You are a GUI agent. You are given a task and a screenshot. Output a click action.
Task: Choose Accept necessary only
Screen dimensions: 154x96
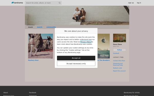76,64
